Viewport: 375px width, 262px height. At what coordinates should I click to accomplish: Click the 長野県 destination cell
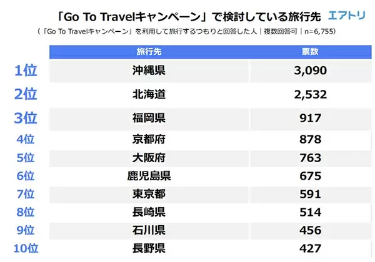tap(149, 248)
